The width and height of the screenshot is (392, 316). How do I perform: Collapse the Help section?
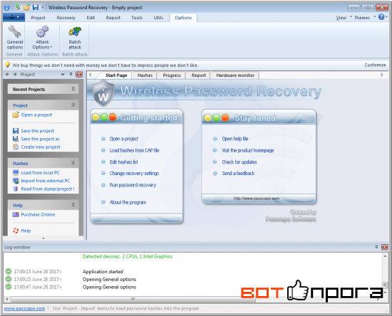(73, 205)
